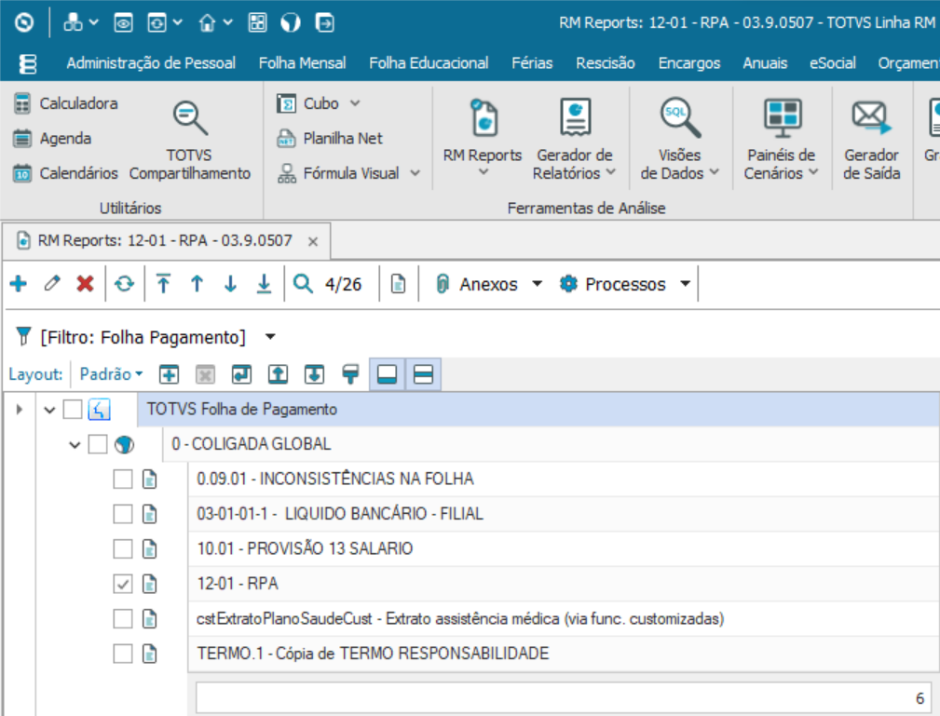Open the Agenda utility
Image resolution: width=940 pixels, height=716 pixels.
point(53,139)
